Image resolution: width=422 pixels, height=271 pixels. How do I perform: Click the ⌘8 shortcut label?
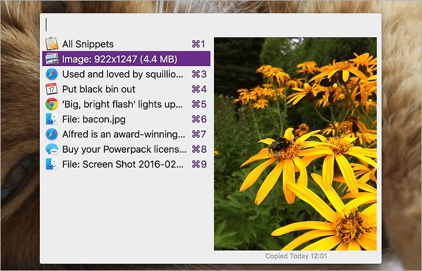coord(199,149)
